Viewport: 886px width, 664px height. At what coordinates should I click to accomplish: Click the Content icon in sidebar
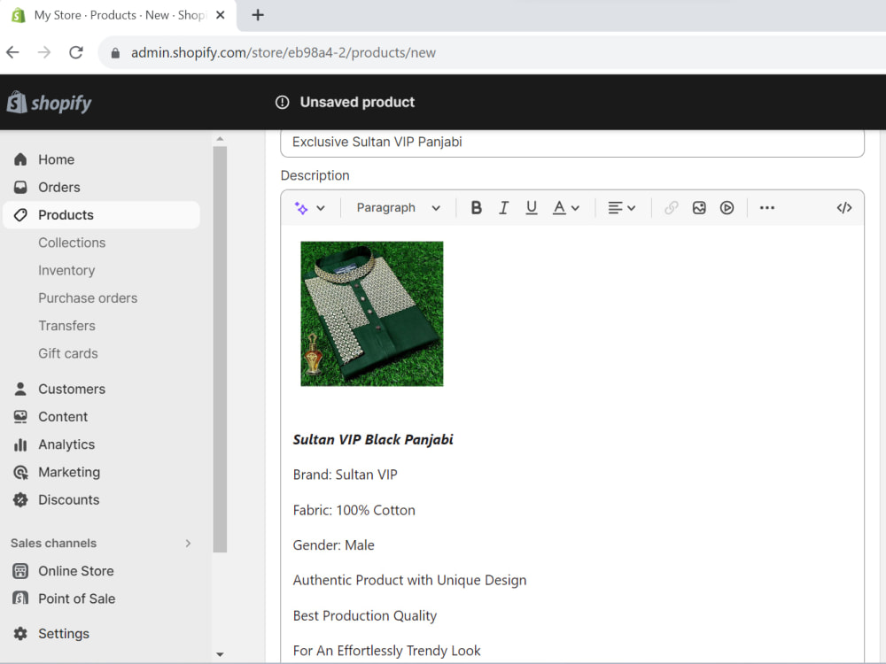pyautogui.click(x=20, y=416)
